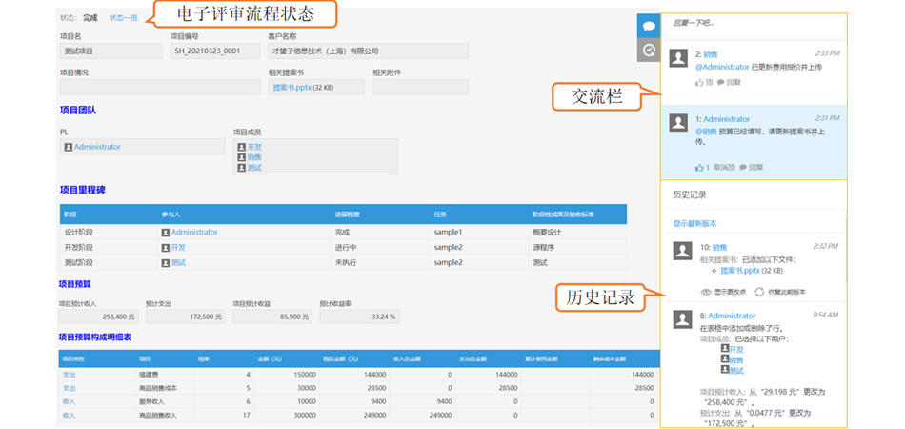
Task: Click 测试 user in history entry 8
Action: tap(735, 371)
